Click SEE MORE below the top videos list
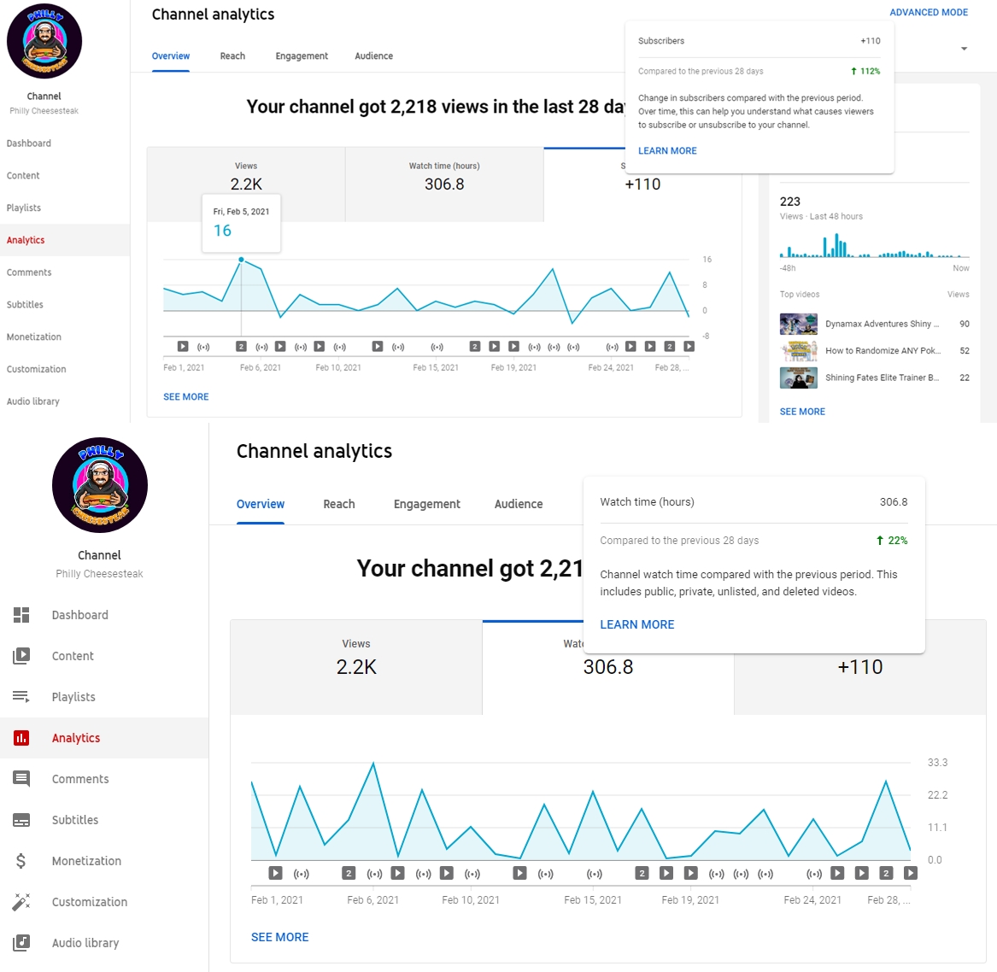Viewport: 997px width, 972px height. point(802,412)
